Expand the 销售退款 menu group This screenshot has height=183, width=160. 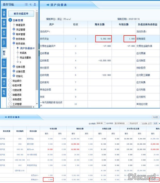[x=10, y=95]
